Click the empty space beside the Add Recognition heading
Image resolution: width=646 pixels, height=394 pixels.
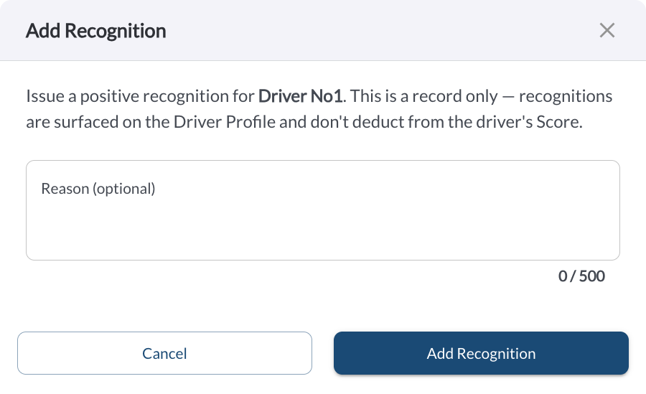tap(379, 30)
